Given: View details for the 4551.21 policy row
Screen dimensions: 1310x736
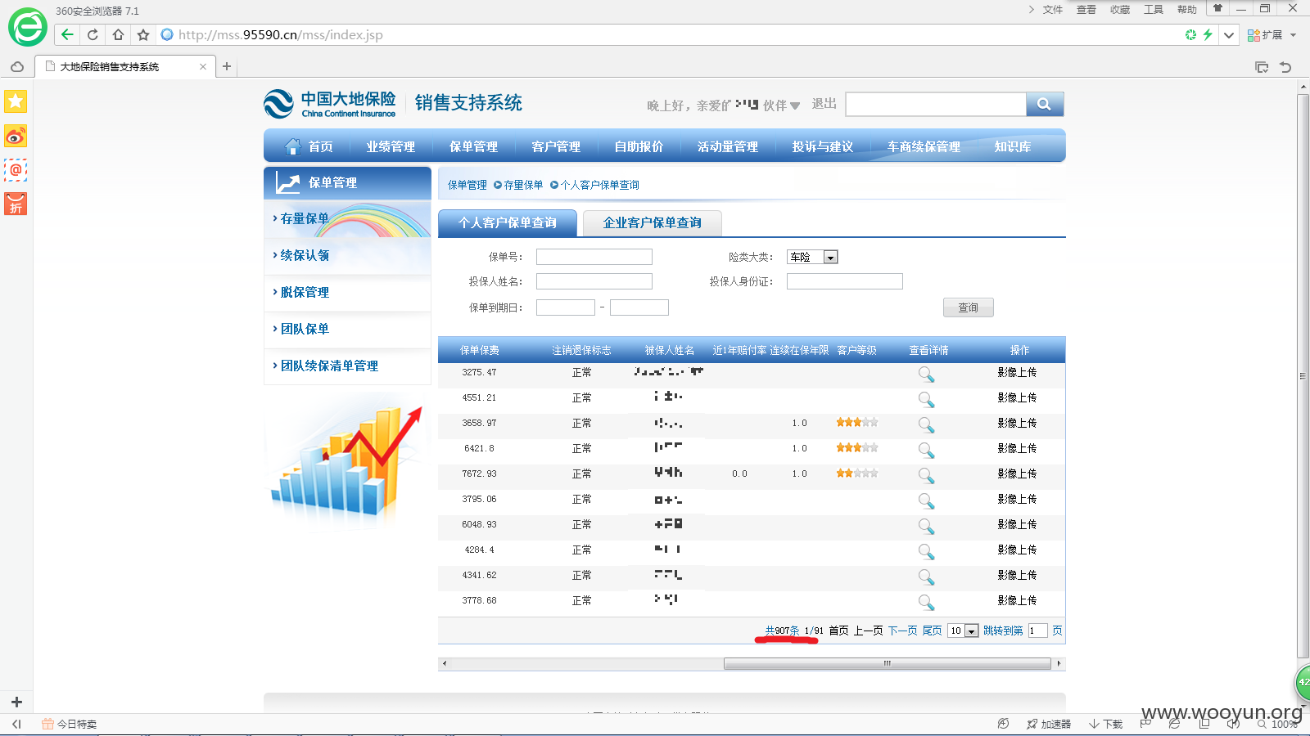Looking at the screenshot, I should click(x=926, y=399).
